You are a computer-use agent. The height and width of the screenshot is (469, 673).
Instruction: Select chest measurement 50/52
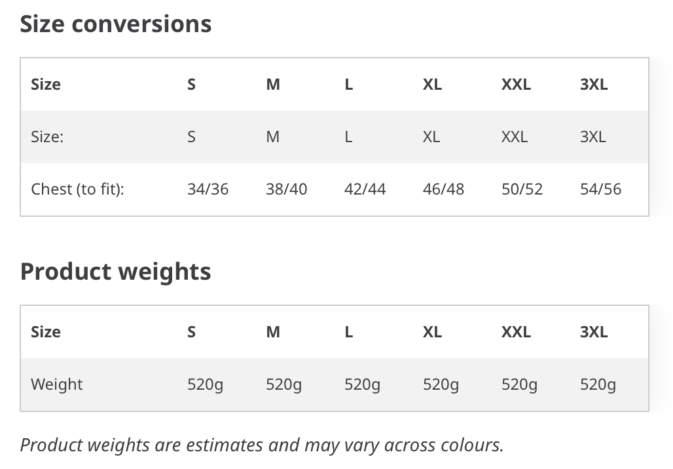[x=522, y=189]
